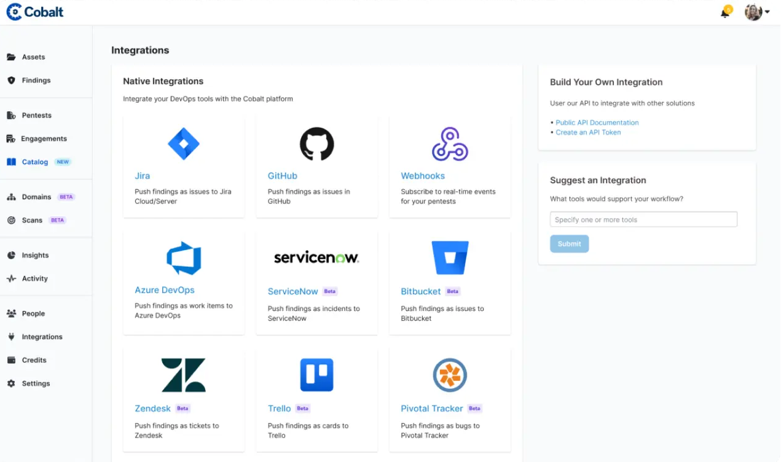The image size is (781, 462).
Task: Click the tool suggestion input field
Action: coord(643,219)
